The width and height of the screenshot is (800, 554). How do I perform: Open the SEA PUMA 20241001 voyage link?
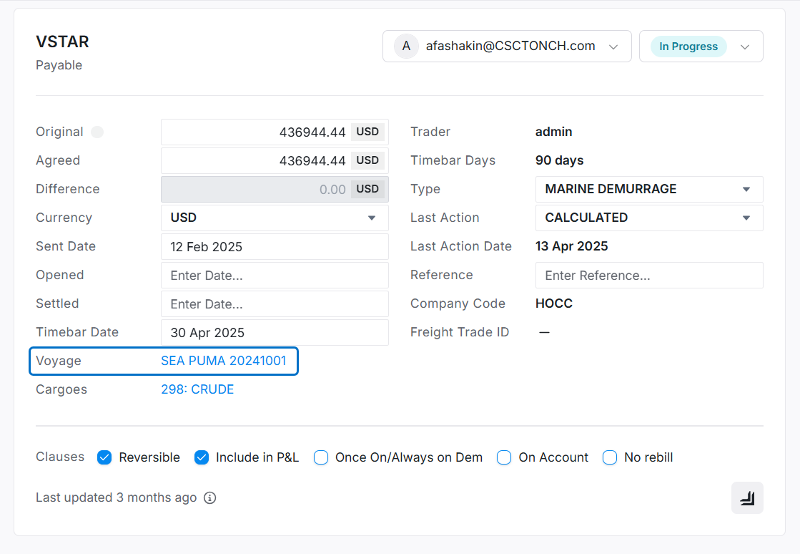pyautogui.click(x=224, y=361)
